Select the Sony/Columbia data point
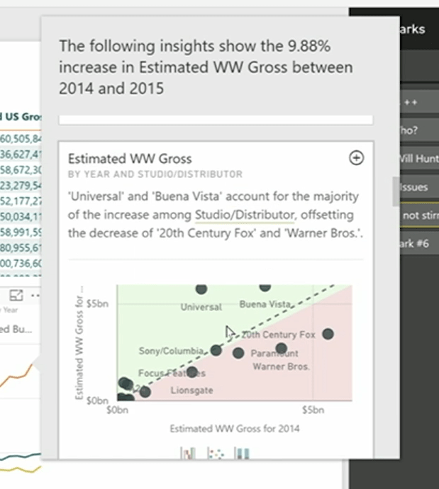 (216, 350)
